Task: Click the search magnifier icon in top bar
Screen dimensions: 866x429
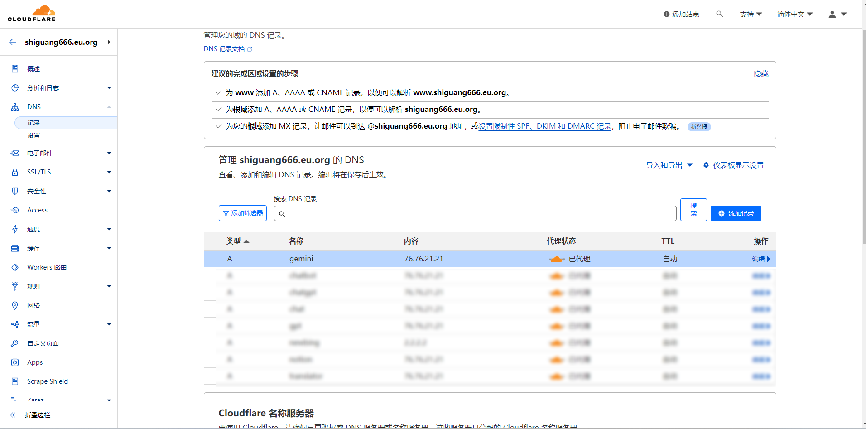Action: [x=719, y=14]
